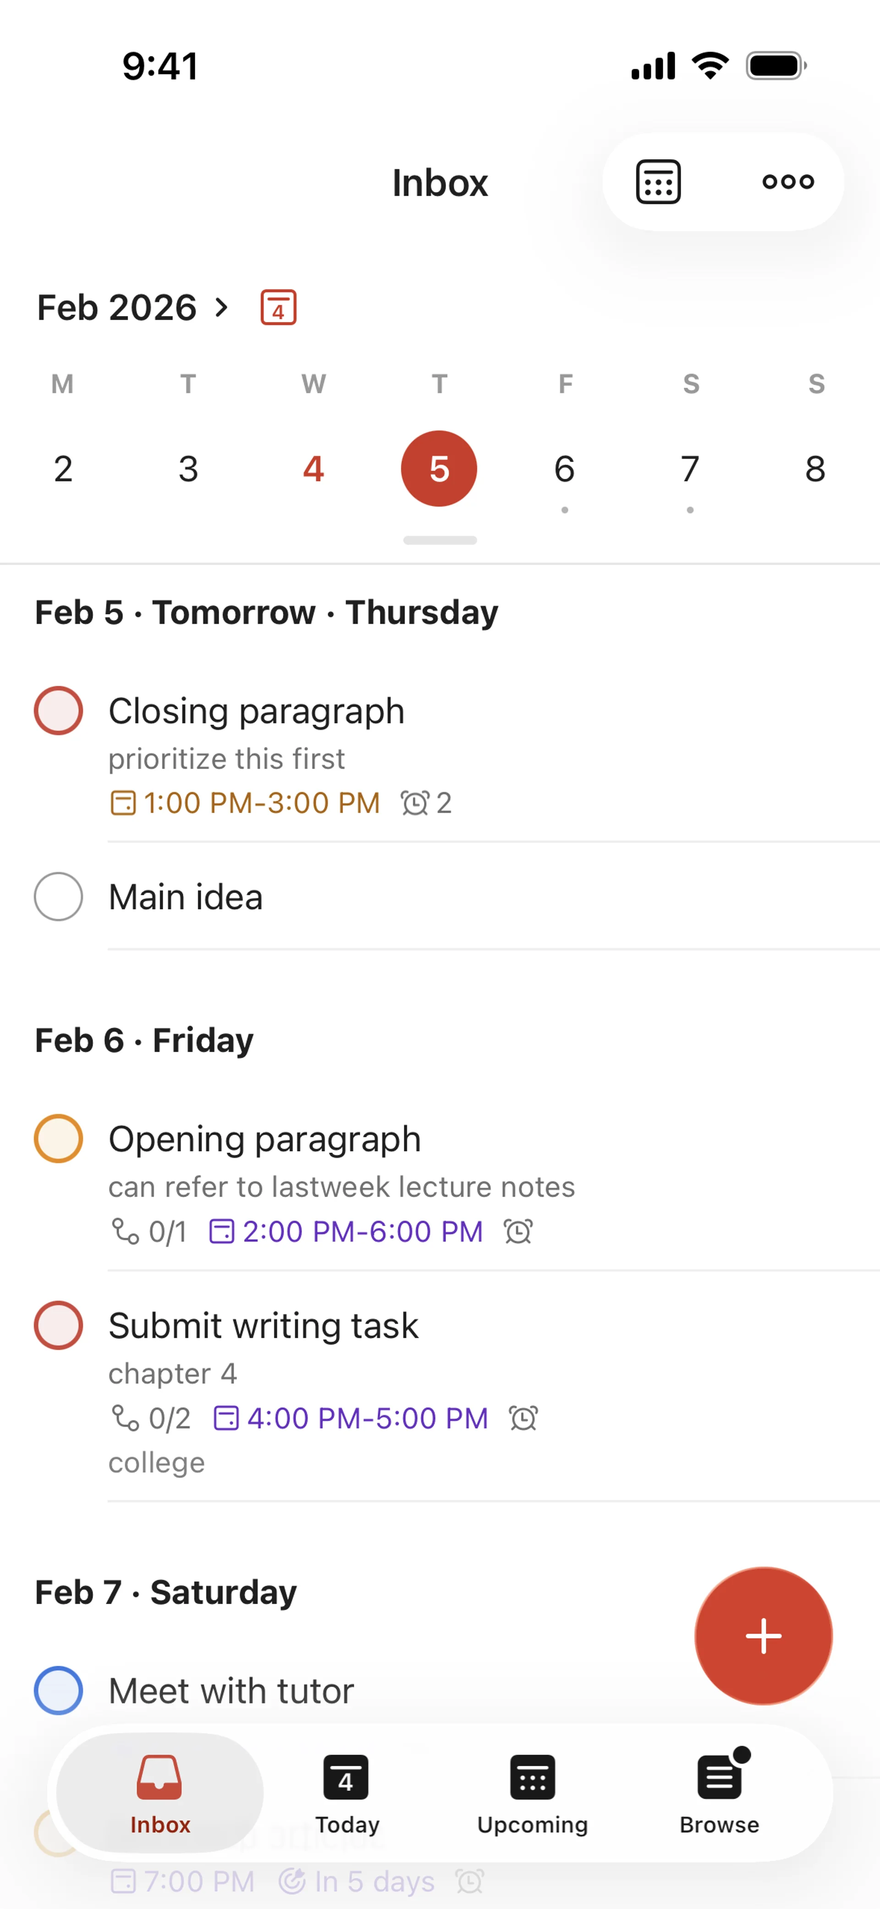The image size is (880, 1909).
Task: Jump to today using red calendar icon
Action: pyautogui.click(x=279, y=308)
